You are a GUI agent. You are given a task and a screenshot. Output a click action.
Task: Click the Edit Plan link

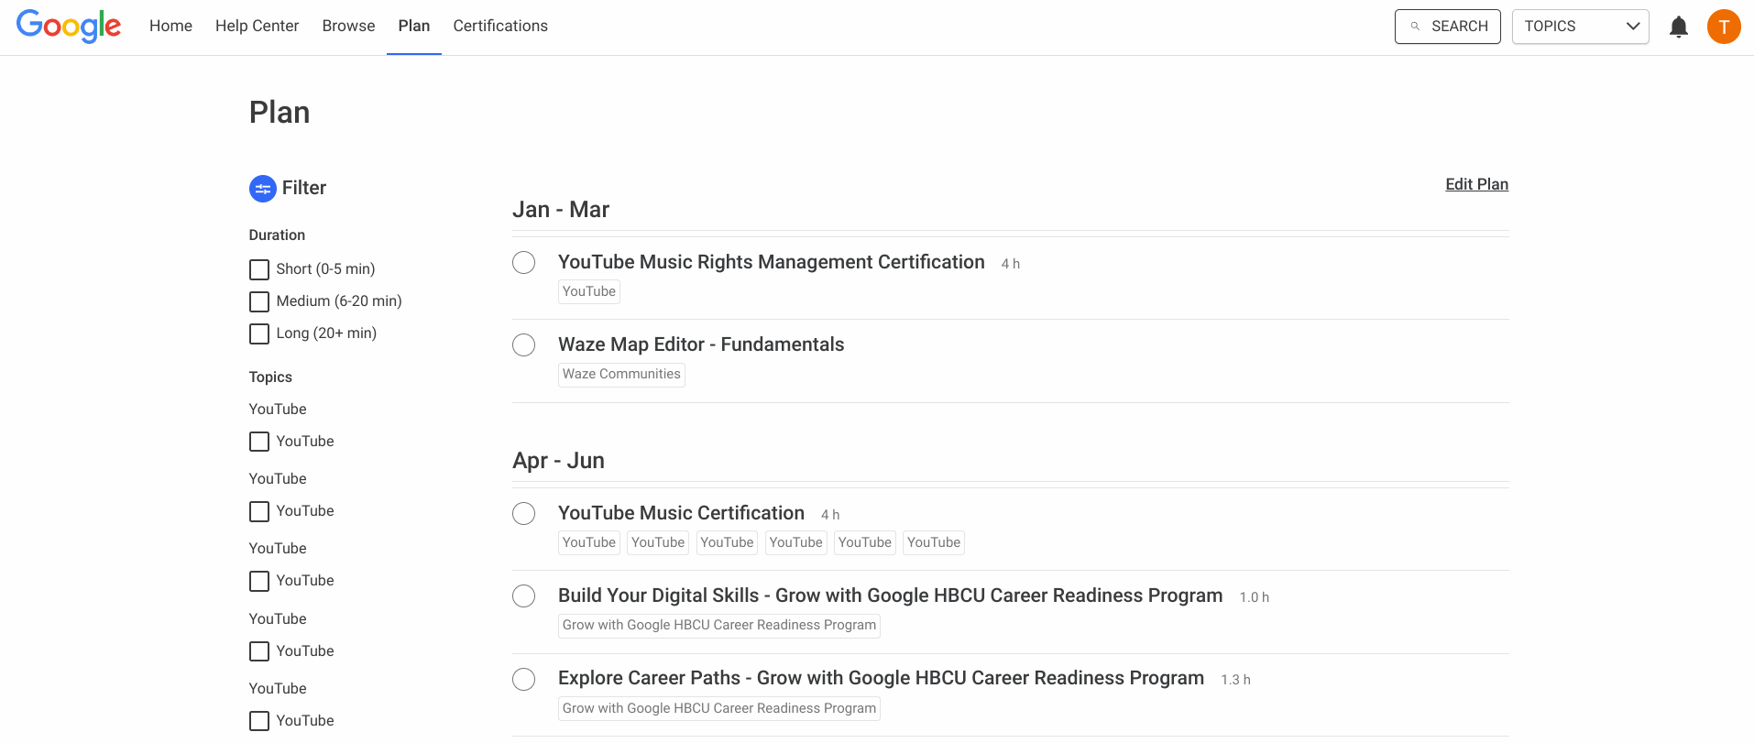[1476, 184]
